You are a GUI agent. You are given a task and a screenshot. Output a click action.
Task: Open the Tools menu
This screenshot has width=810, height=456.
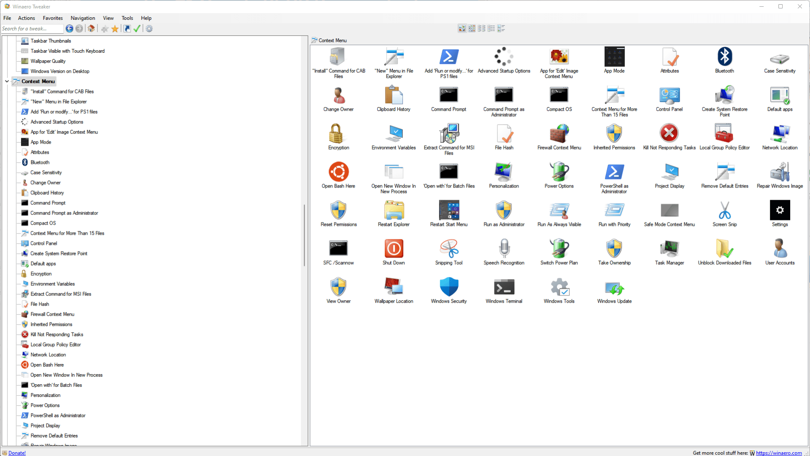point(127,18)
